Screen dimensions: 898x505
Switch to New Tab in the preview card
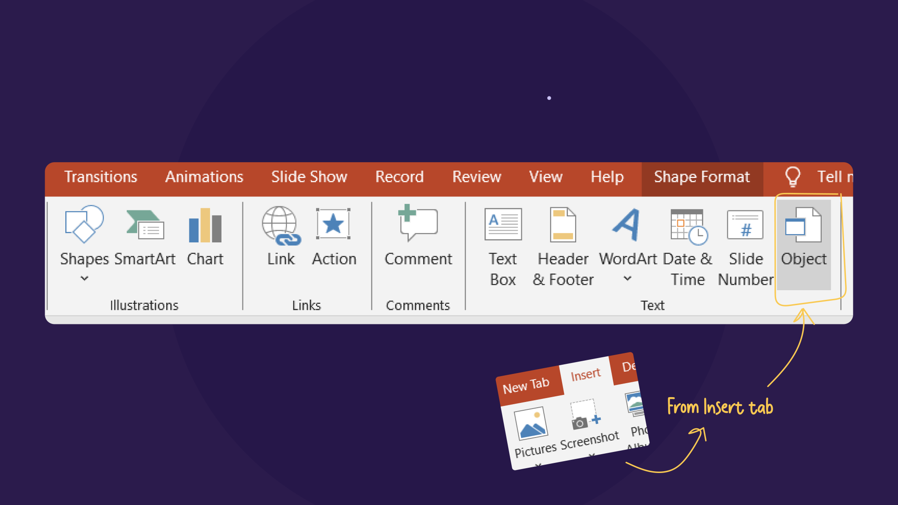click(x=527, y=385)
